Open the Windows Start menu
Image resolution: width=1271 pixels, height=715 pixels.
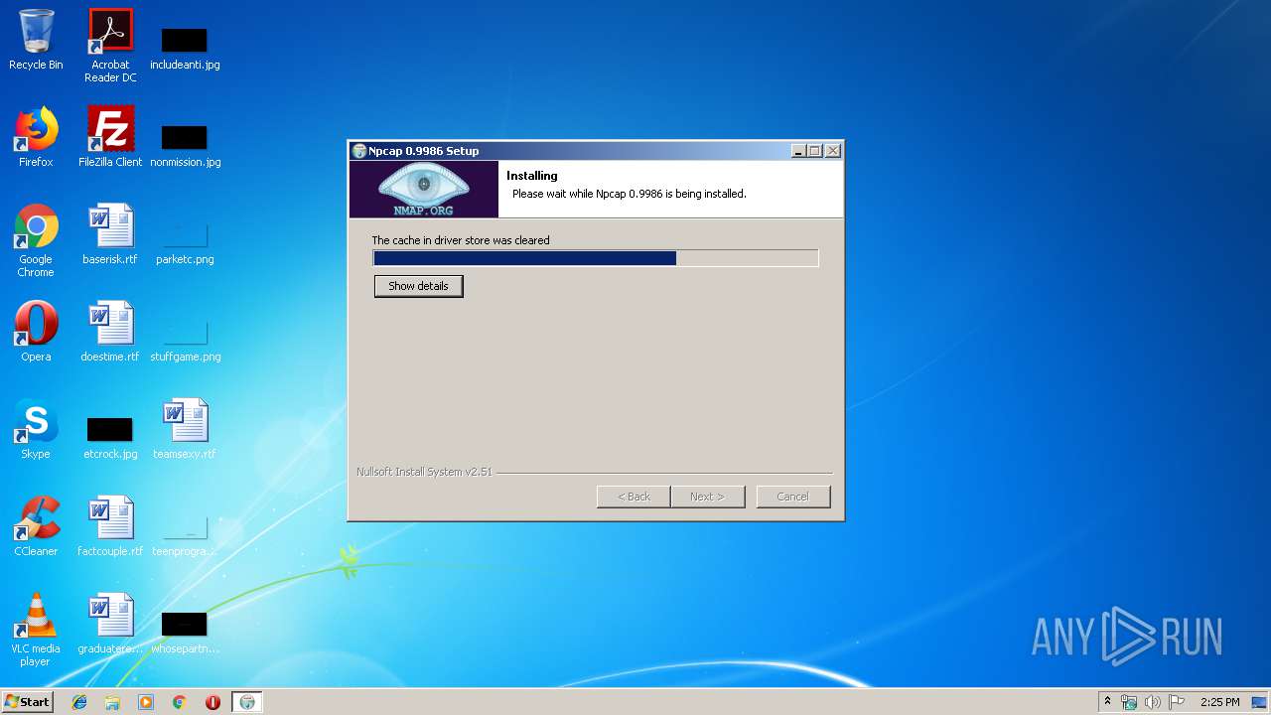pyautogui.click(x=27, y=702)
